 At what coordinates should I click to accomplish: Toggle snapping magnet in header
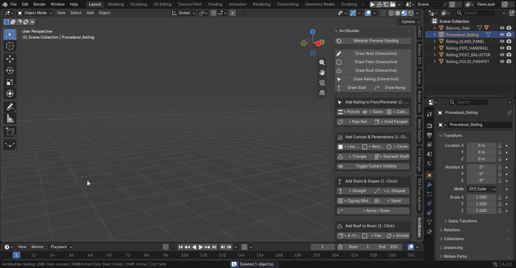213,13
